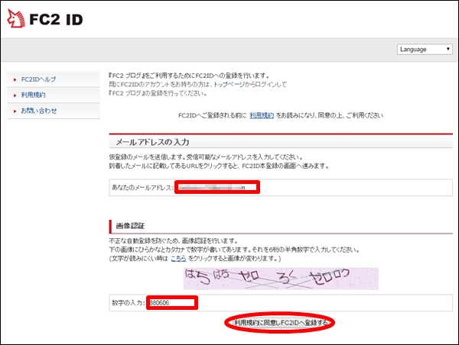Click the FC2 ID title text
The width and height of the screenshot is (459, 345).
(56, 19)
